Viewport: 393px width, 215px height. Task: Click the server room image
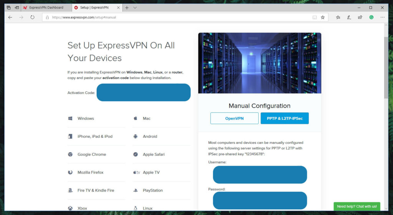tap(260, 63)
